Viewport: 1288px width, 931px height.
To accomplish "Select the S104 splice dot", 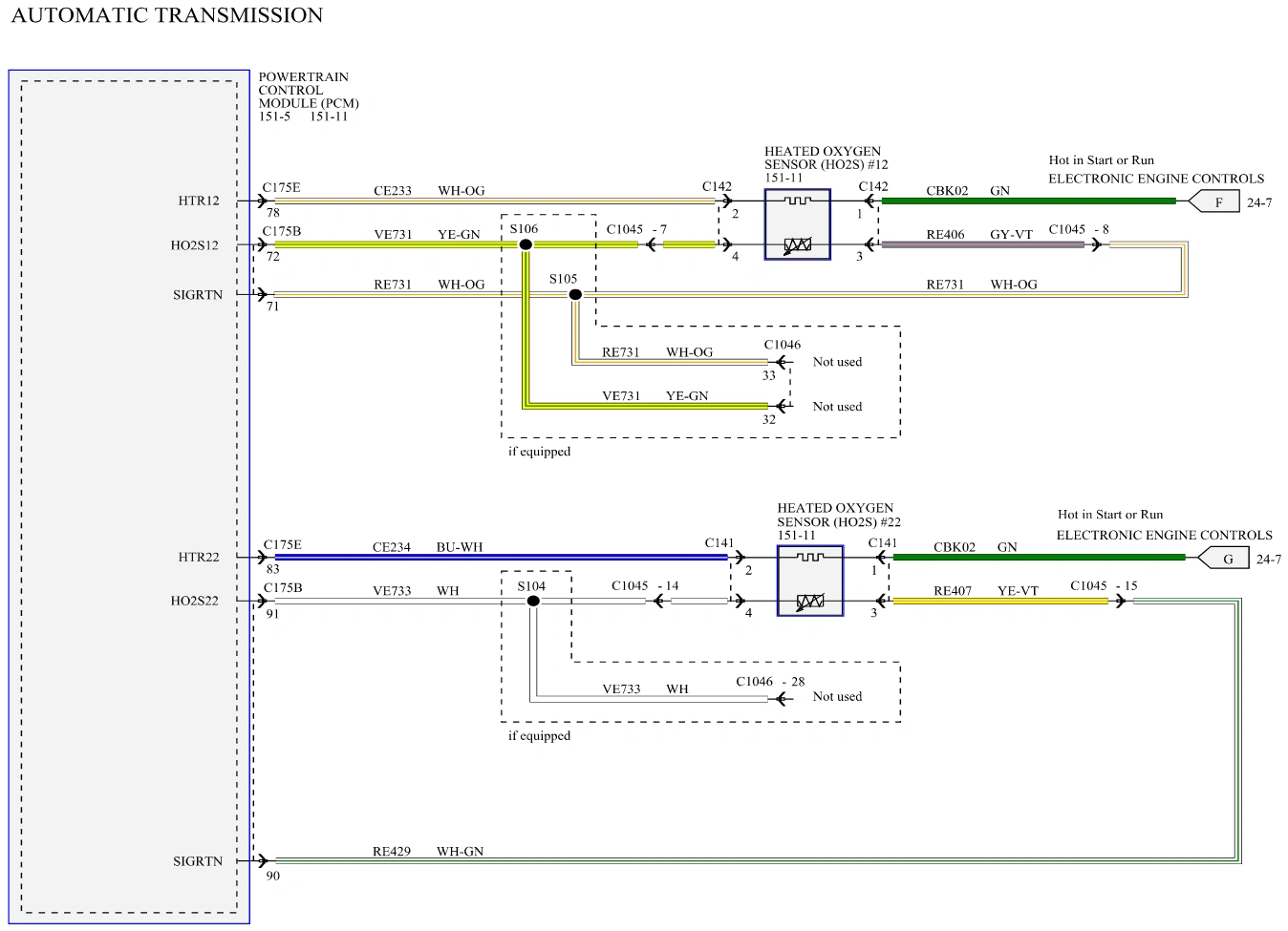I will (x=533, y=602).
